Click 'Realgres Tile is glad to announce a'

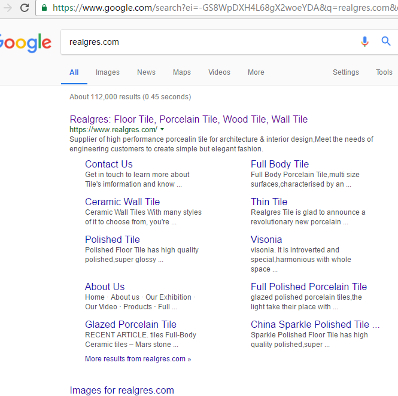pyautogui.click(x=308, y=212)
